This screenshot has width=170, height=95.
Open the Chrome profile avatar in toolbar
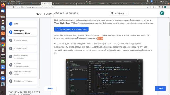pyautogui.click(x=165, y=7)
